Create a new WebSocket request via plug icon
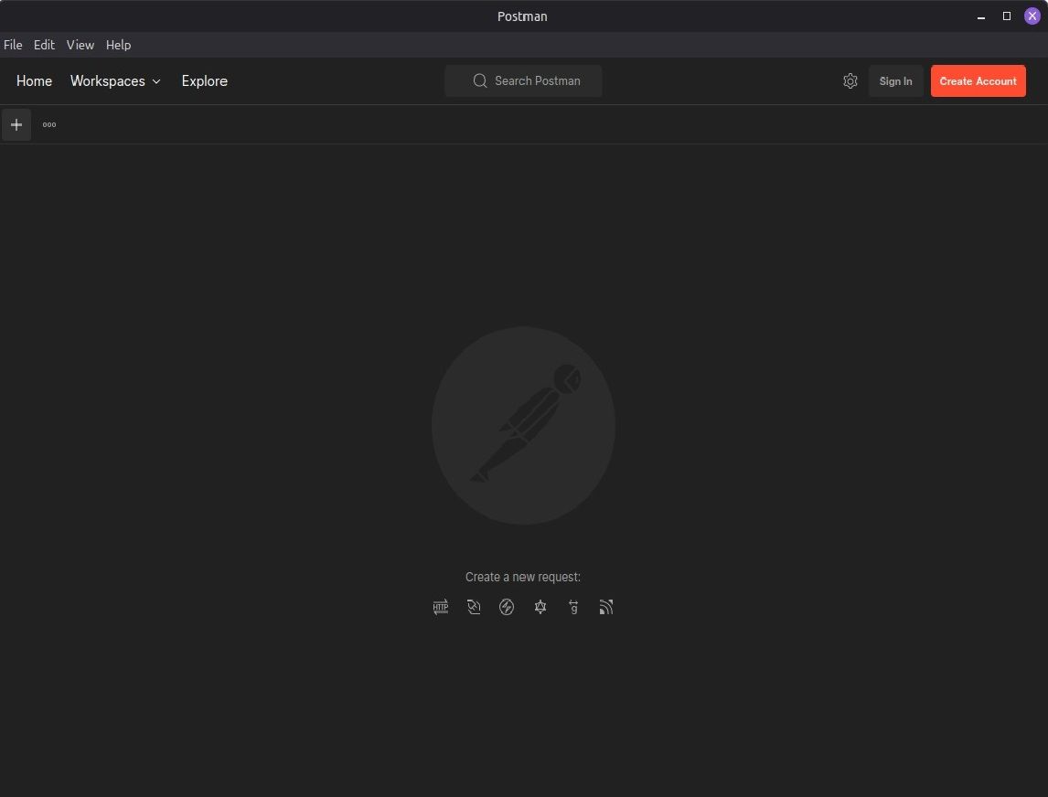1048x797 pixels. (474, 607)
